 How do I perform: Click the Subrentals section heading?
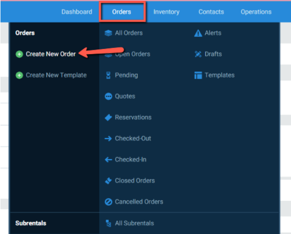tap(31, 223)
